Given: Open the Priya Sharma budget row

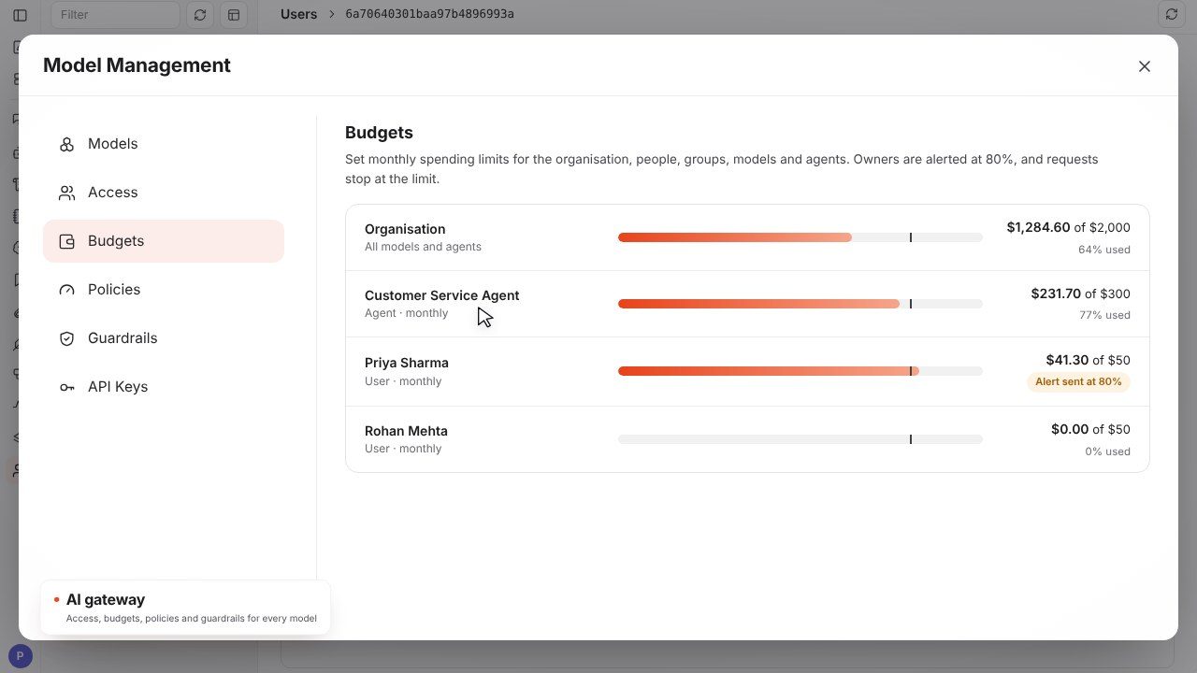Looking at the screenshot, I should 747,371.
